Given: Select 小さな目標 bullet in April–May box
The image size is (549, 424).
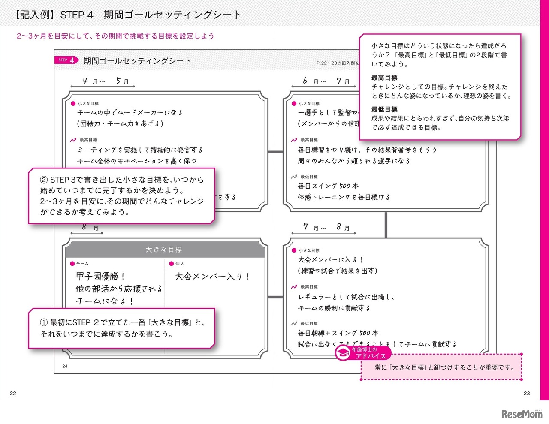Looking at the screenshot, I should point(73,104).
